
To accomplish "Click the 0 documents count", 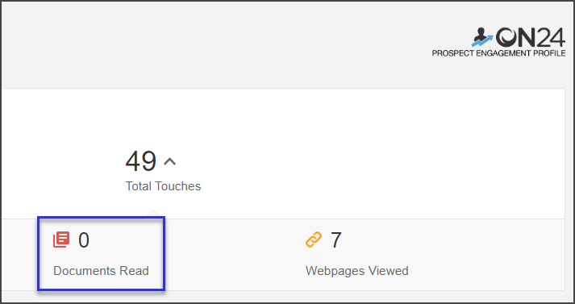I will click(x=84, y=240).
